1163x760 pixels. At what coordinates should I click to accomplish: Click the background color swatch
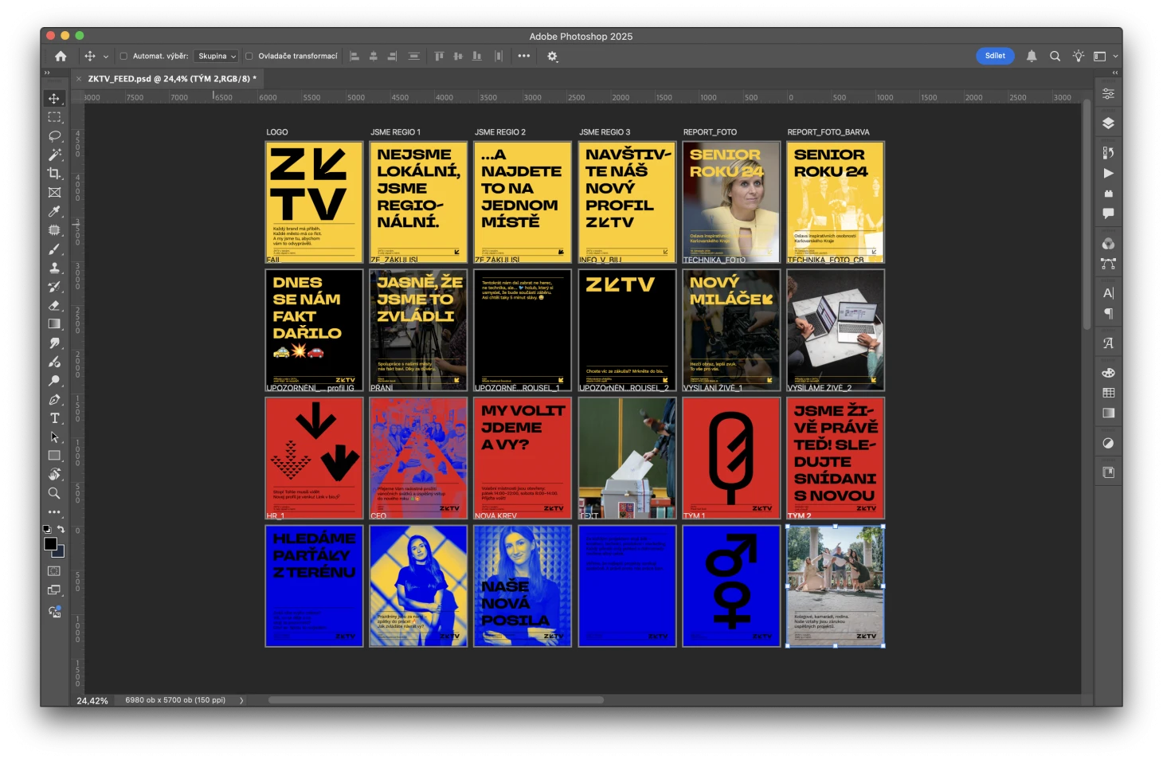click(x=60, y=552)
